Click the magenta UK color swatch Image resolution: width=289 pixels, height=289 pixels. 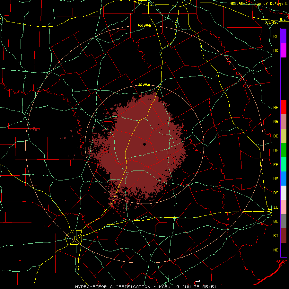pyautogui.click(x=284, y=50)
